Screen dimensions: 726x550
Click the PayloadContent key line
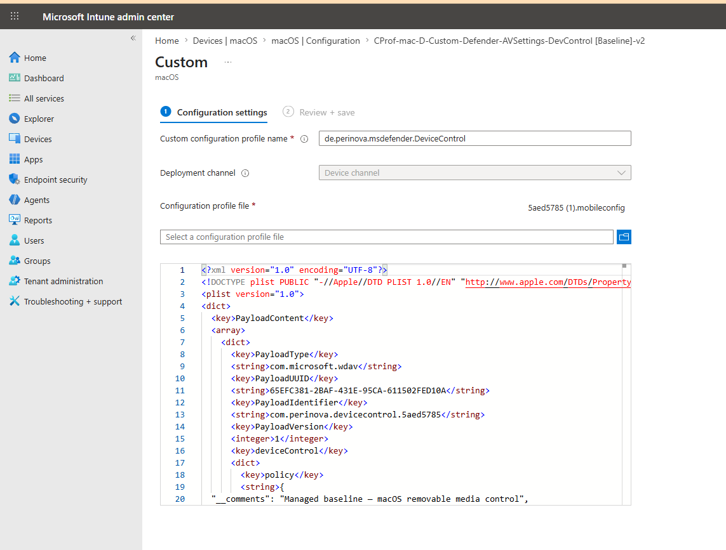pos(272,318)
